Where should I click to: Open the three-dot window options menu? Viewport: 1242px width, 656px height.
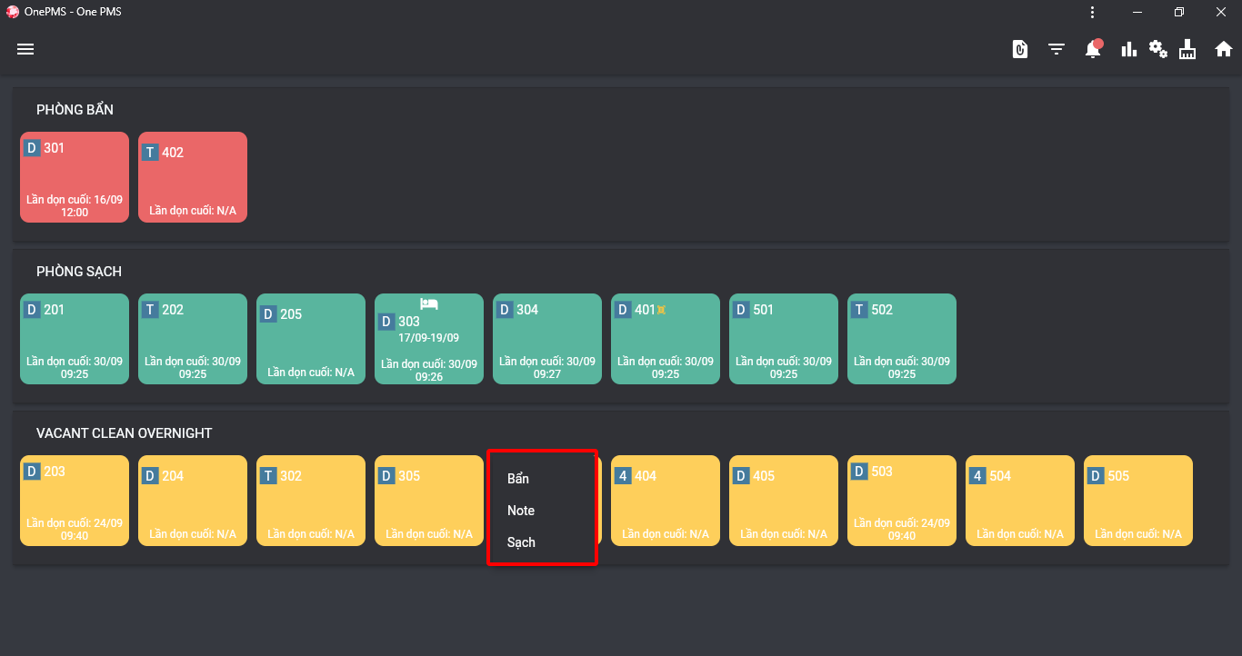click(x=1092, y=12)
